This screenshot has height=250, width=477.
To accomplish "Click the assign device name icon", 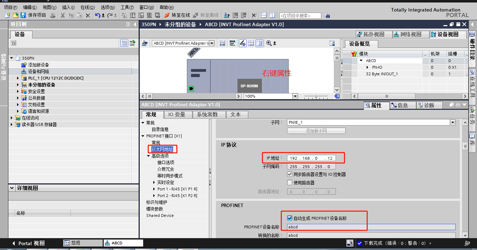I will [x=232, y=43].
